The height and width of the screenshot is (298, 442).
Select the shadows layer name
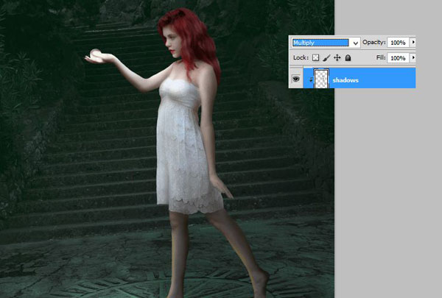(x=345, y=80)
